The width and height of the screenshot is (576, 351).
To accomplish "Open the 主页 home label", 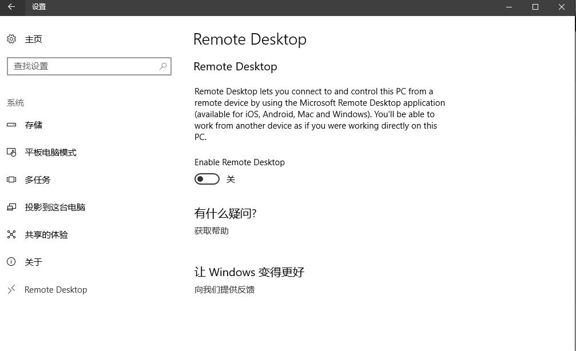I will (x=33, y=39).
